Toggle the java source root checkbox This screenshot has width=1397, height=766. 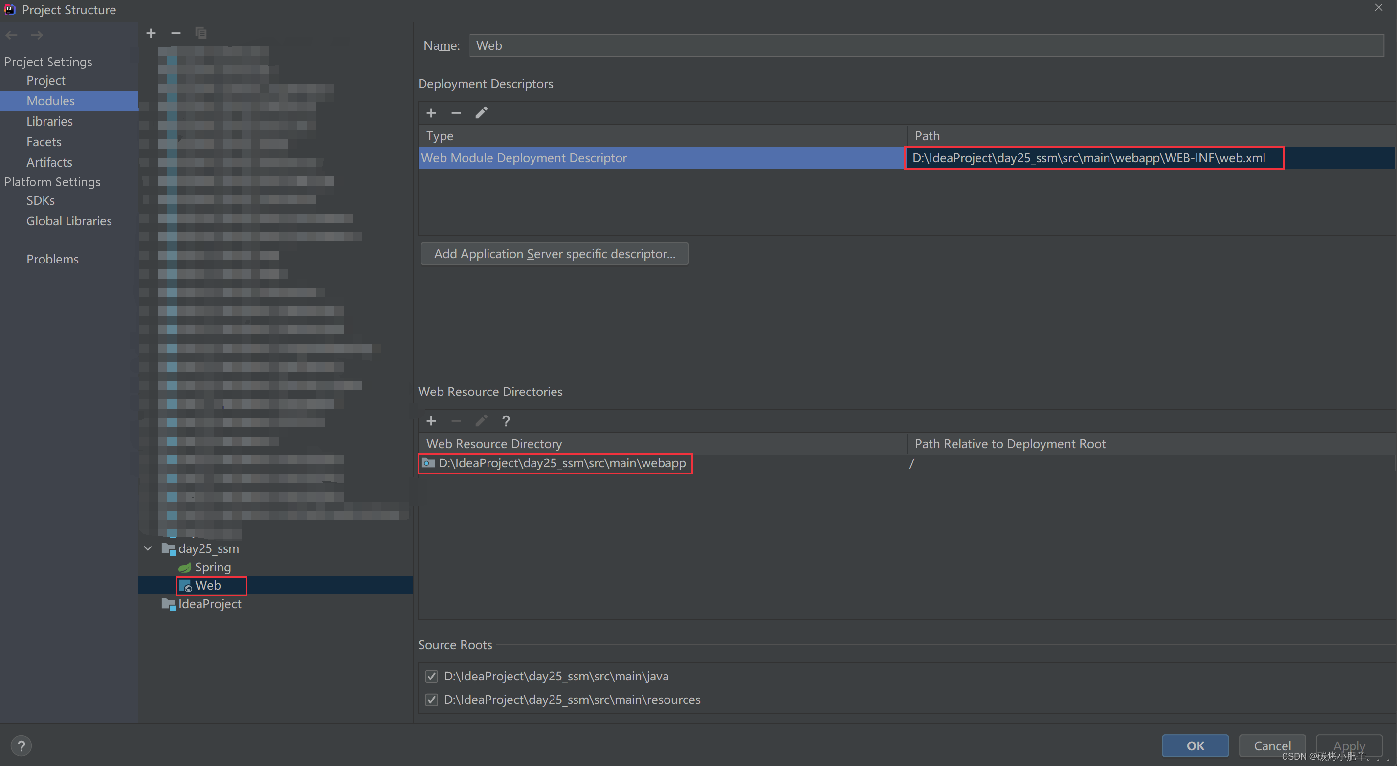pyautogui.click(x=431, y=676)
